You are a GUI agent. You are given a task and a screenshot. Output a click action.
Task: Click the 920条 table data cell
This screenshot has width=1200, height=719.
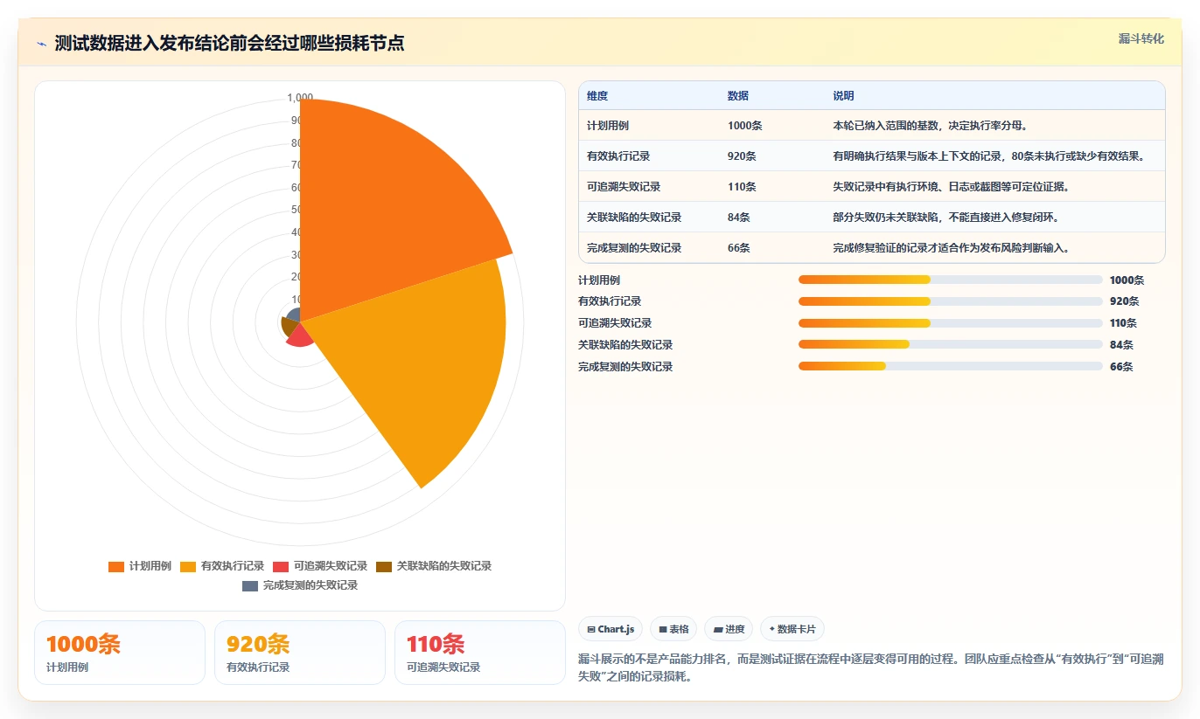coord(743,156)
